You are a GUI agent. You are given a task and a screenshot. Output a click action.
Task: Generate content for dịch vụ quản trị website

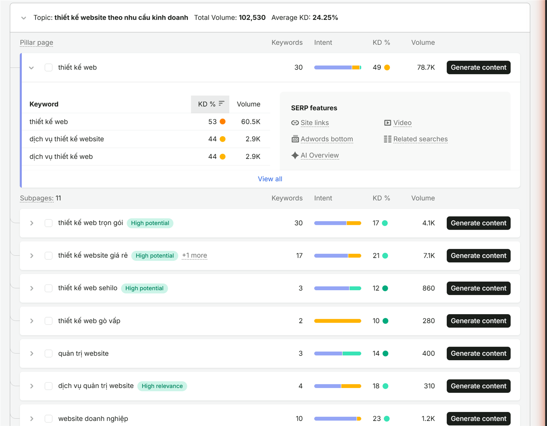pos(479,386)
